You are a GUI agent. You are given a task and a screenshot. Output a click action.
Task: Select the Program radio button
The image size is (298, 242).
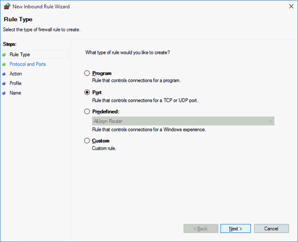pos(87,73)
